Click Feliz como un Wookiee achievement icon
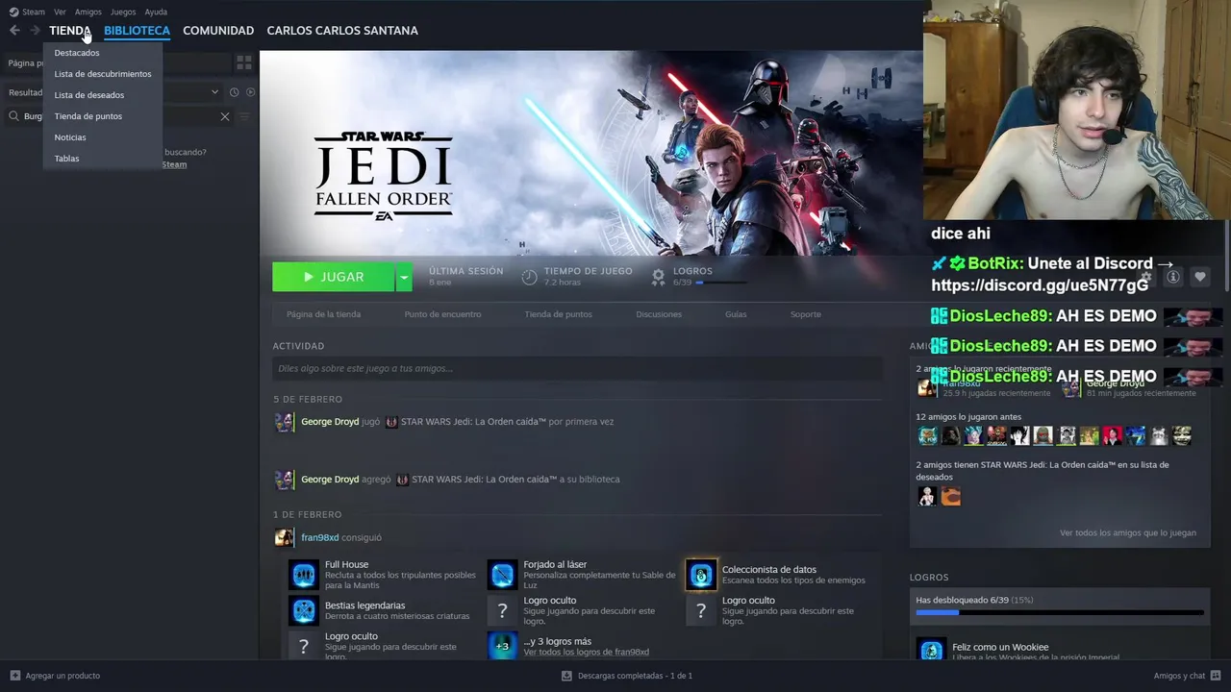Viewport: 1231px width, 692px height. (x=931, y=649)
